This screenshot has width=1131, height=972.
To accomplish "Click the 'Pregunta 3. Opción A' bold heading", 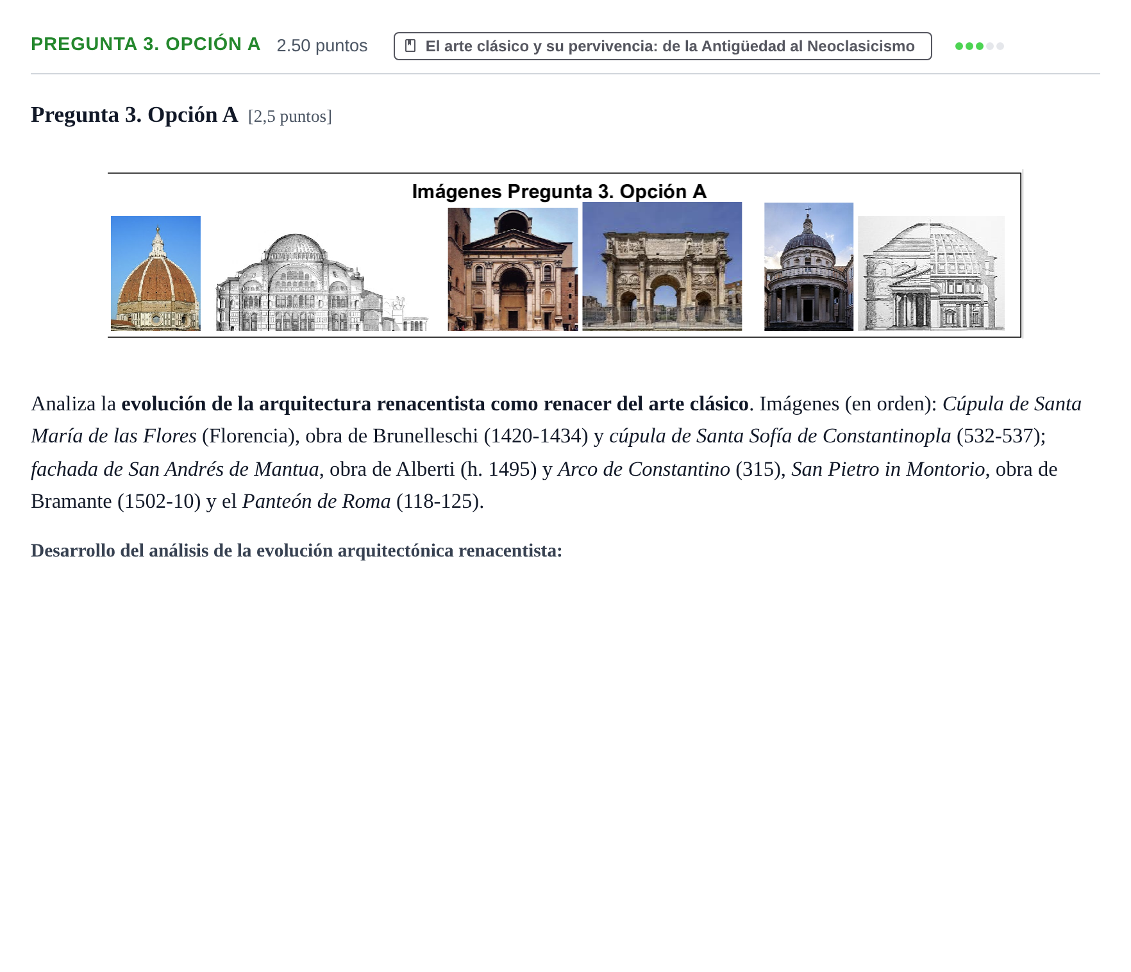I will pyautogui.click(x=134, y=115).
